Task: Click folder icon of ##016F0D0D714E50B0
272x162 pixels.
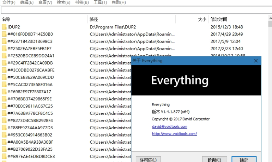Action: 4,34
